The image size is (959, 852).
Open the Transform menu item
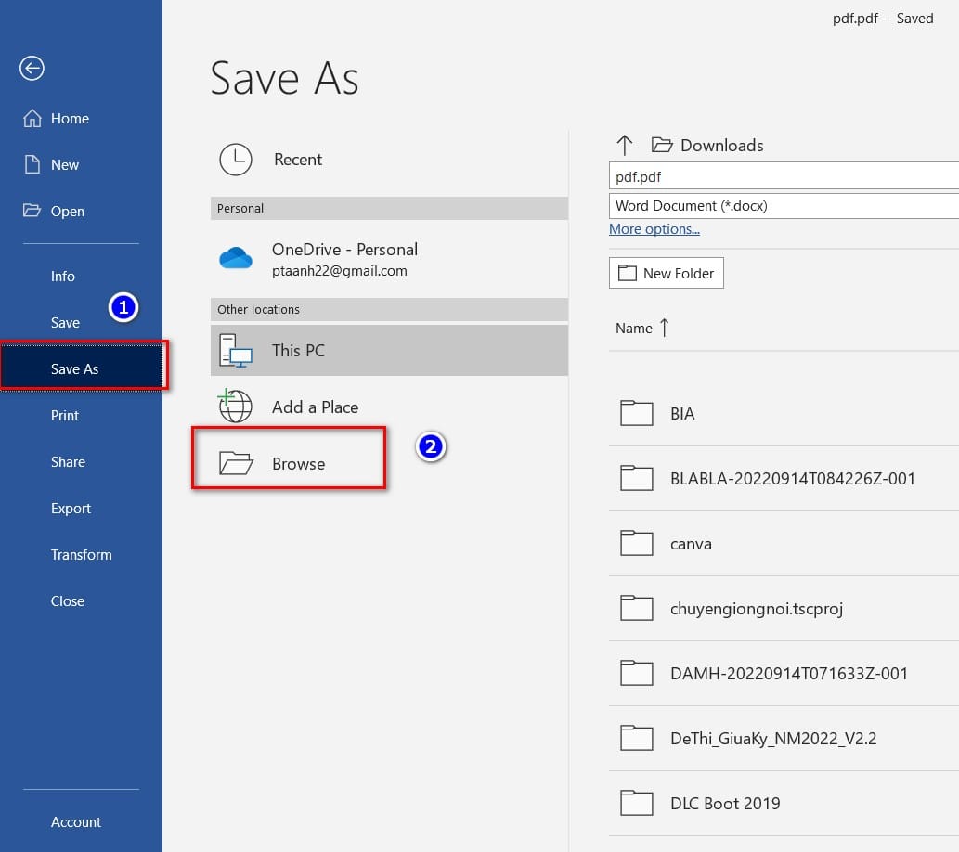pos(82,555)
